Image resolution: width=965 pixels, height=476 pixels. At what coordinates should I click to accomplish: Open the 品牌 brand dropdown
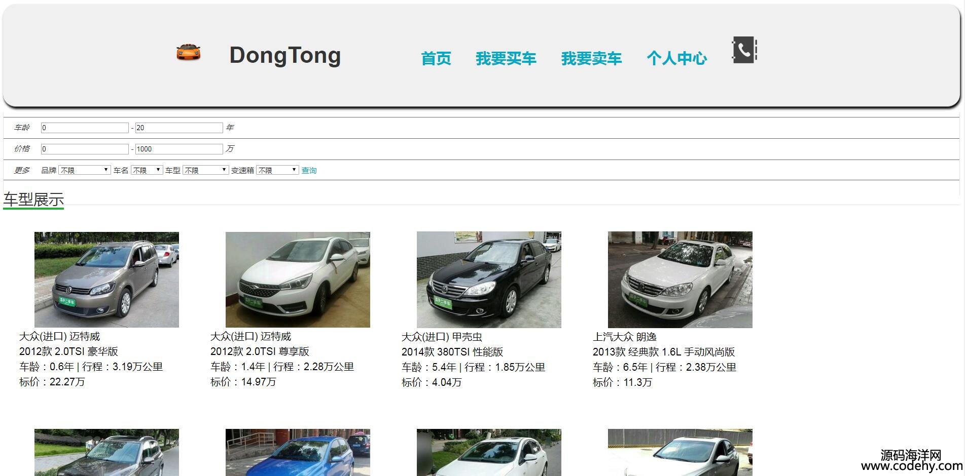click(85, 170)
